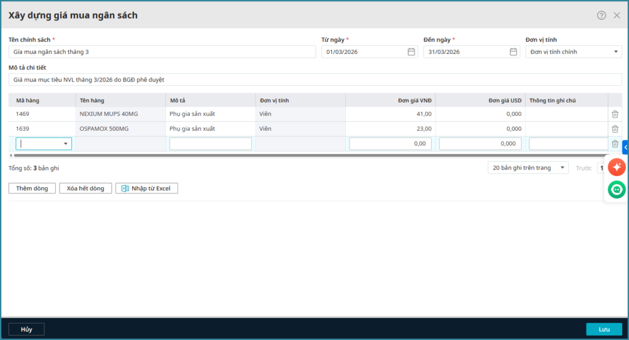This screenshot has width=629, height=340.
Task: Open the green chat support icon
Action: pyautogui.click(x=617, y=190)
